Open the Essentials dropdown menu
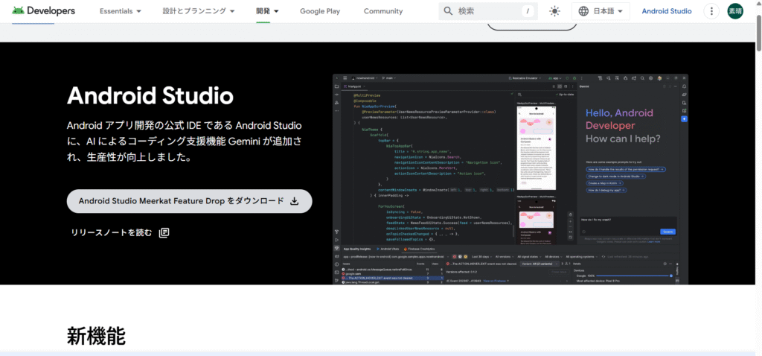The height and width of the screenshot is (356, 762). point(121,11)
